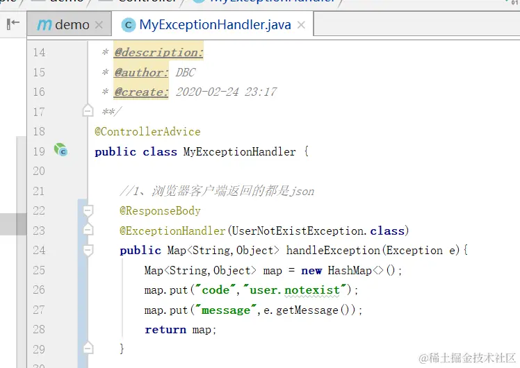Click the class keyword on line 19
Viewport: 520px width, 368px height.
(x=160, y=151)
